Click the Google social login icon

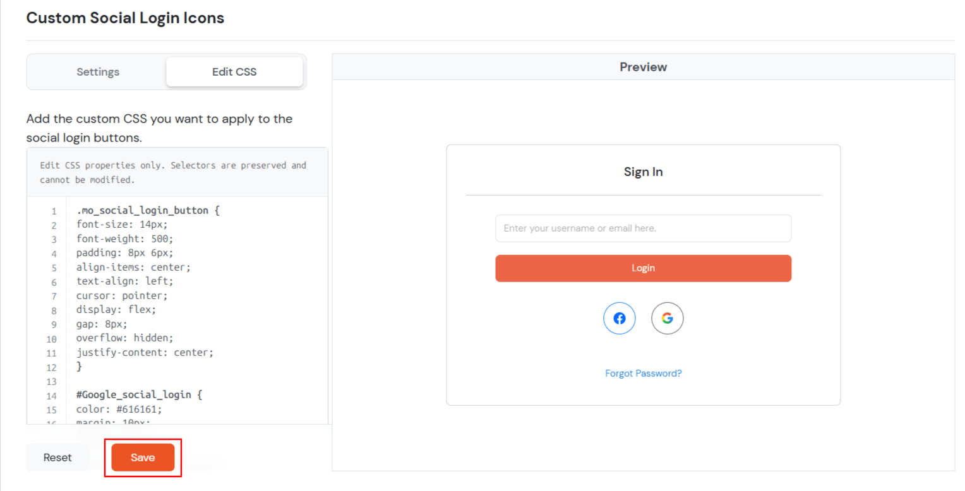[x=668, y=318]
